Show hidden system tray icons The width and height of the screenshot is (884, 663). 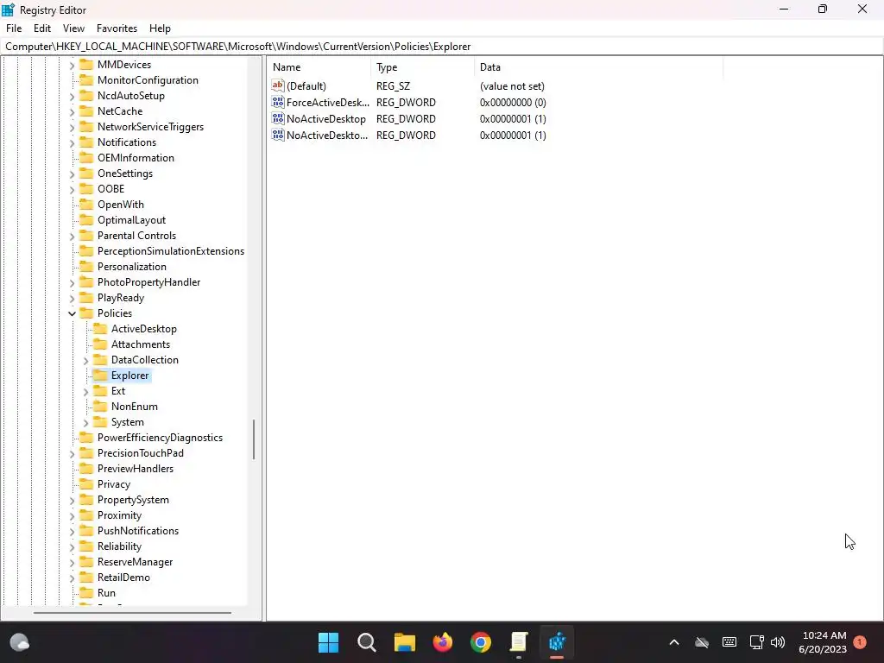click(674, 642)
